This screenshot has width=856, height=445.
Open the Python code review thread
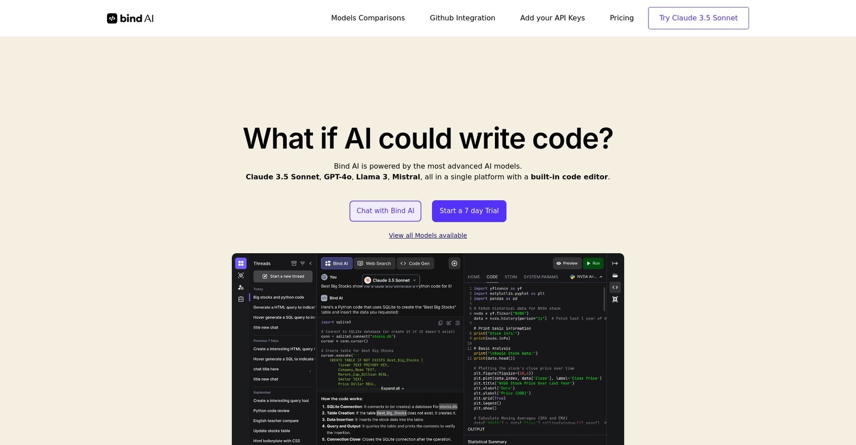[x=271, y=411]
